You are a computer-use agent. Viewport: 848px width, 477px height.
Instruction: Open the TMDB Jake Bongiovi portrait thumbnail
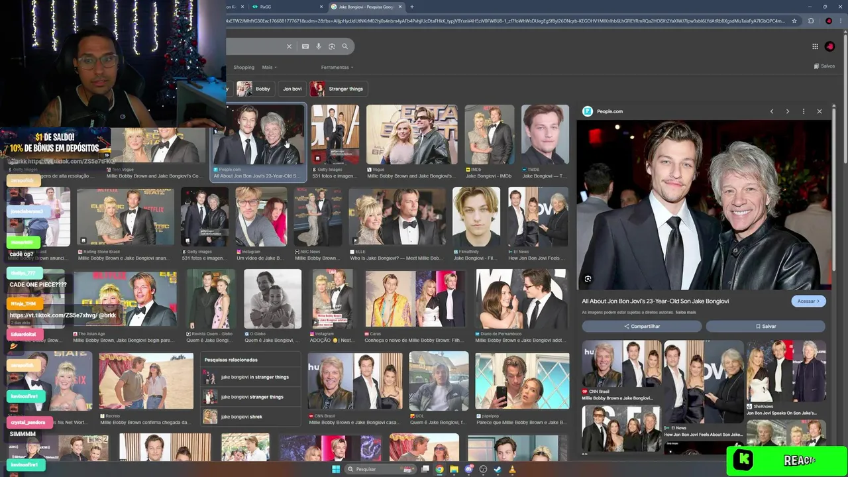(x=545, y=134)
